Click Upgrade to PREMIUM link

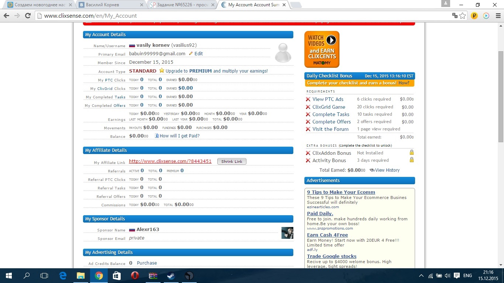(x=217, y=71)
